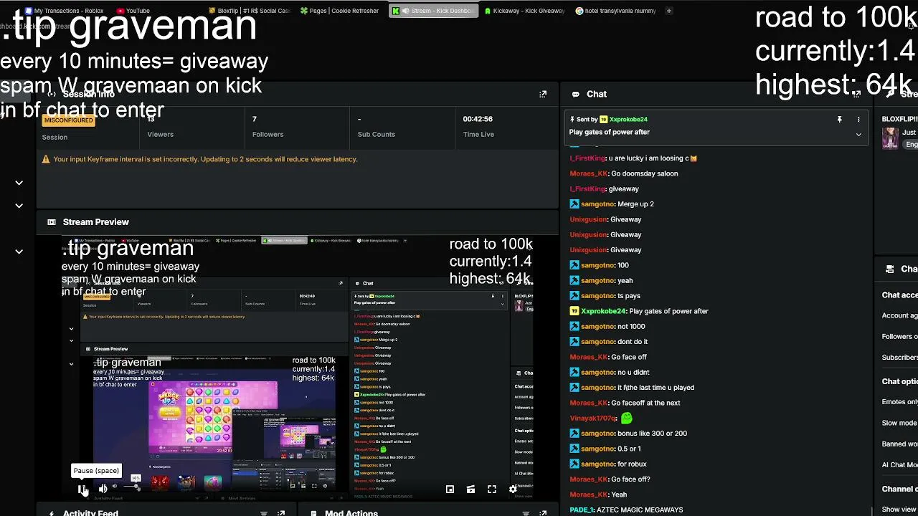Open Activity Feed filter options
The image size is (918, 516).
pos(264,513)
